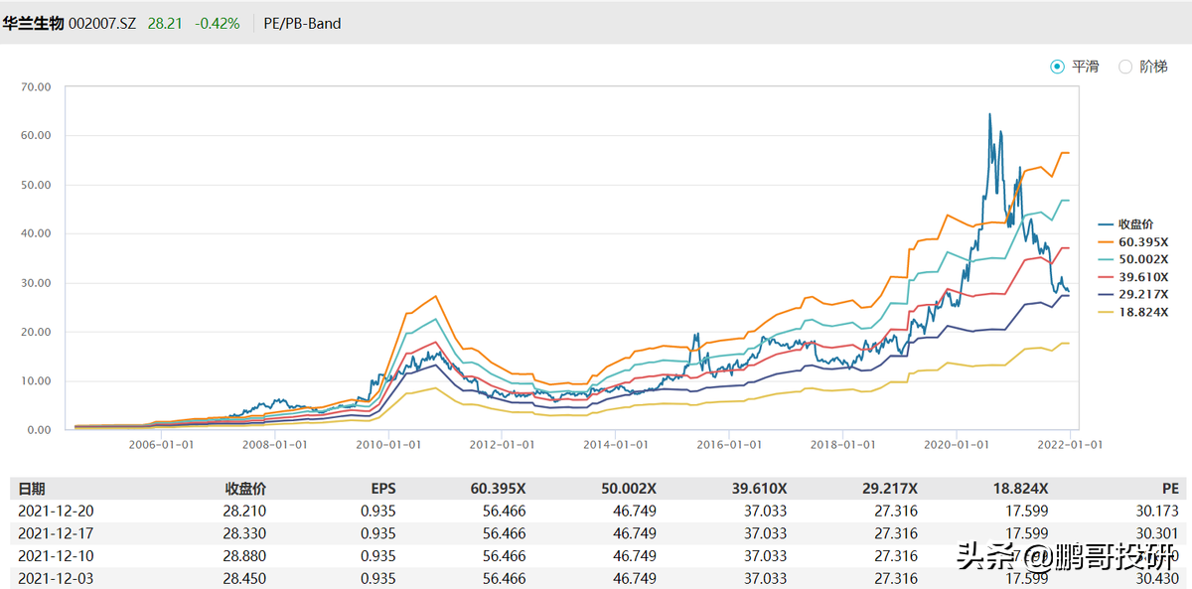Click the ticker code 002007.SZ

click(104, 23)
